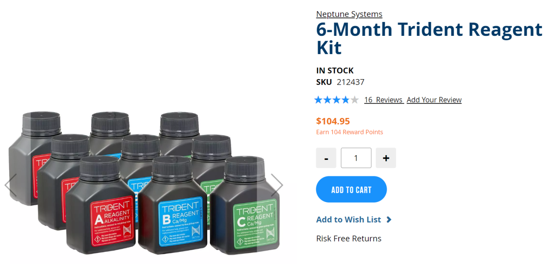Click the first blue rating star

[318, 100]
